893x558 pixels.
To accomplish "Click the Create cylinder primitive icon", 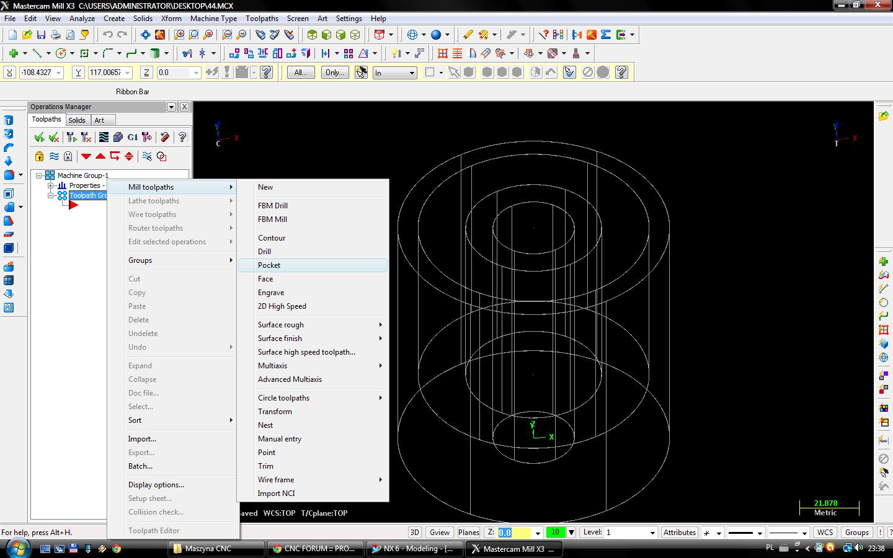I will [x=156, y=53].
